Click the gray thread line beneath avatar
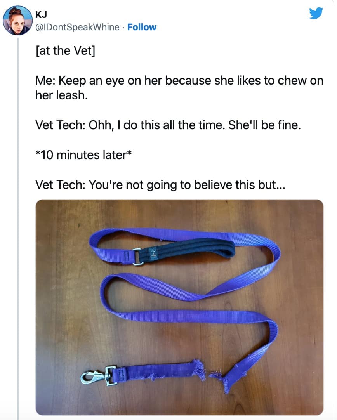The image size is (337, 420). pos(18,229)
